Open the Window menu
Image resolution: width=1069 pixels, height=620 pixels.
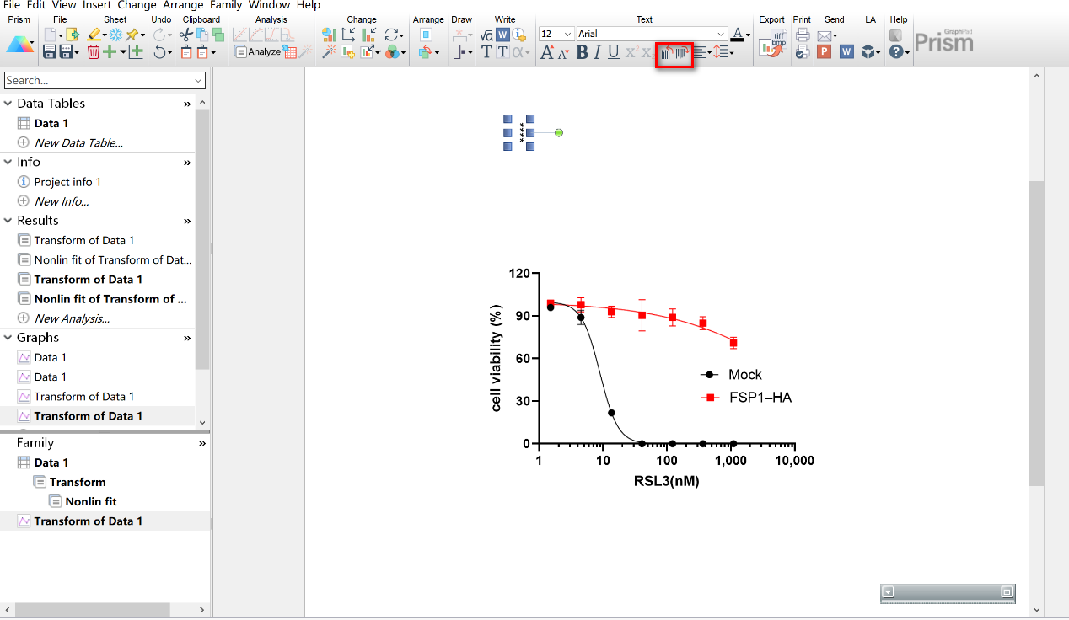(270, 5)
